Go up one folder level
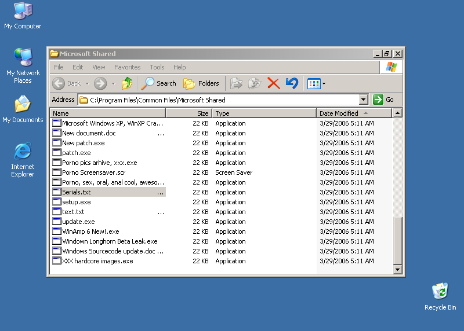Screen dimensions: 464x331 coord(127,83)
